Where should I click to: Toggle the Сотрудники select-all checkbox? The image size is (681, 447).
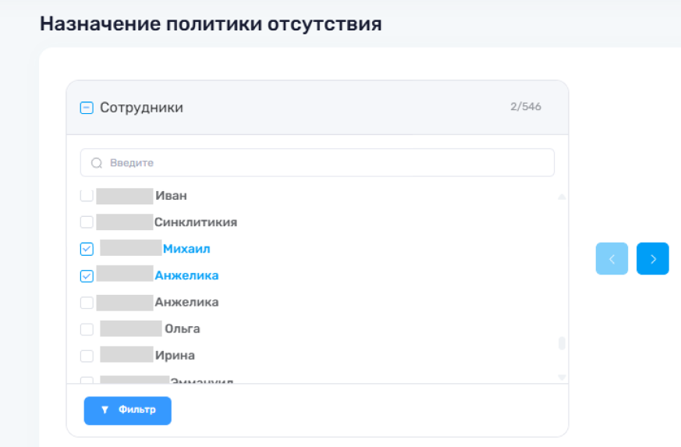point(87,108)
